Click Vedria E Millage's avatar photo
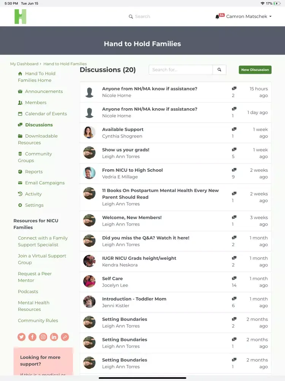 pyautogui.click(x=89, y=173)
